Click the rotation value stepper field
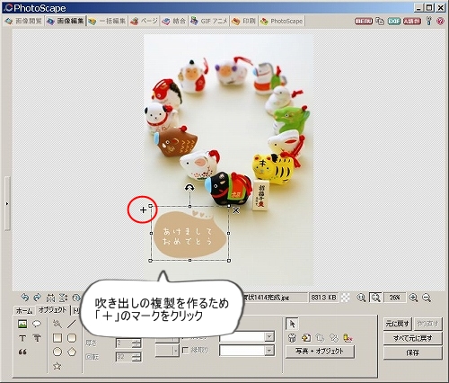The height and width of the screenshot is (383, 449). click(x=128, y=357)
